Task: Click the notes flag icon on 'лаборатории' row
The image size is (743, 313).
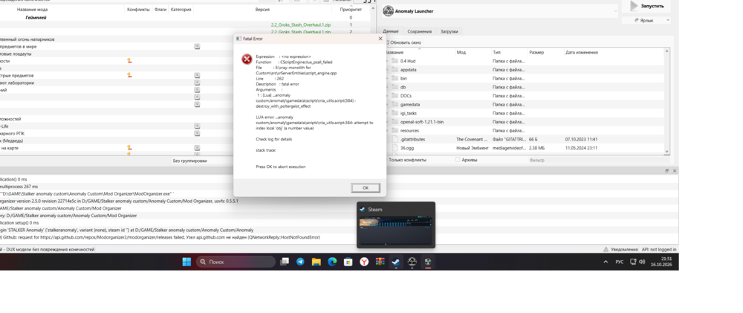Action: coord(197,83)
